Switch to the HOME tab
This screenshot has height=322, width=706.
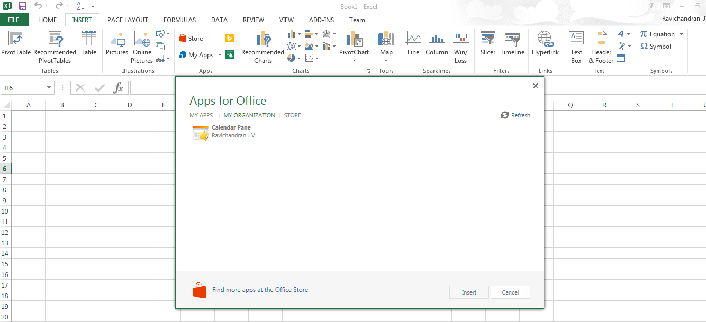tap(48, 20)
